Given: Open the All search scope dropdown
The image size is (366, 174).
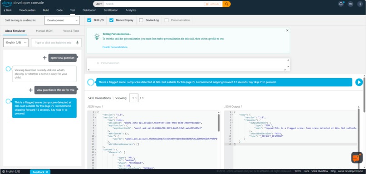Looking at the screenshot, I should (99, 4).
